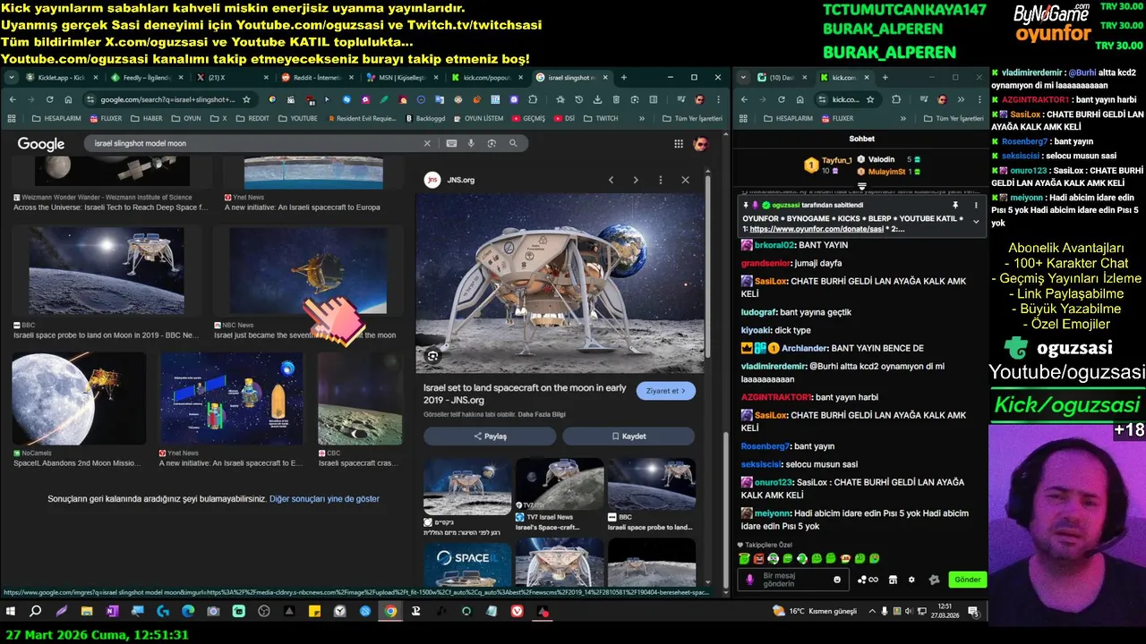Screen dimensions: 1146x644
Task: Click Diğer sonuçları yine de göster link
Action: [324, 499]
